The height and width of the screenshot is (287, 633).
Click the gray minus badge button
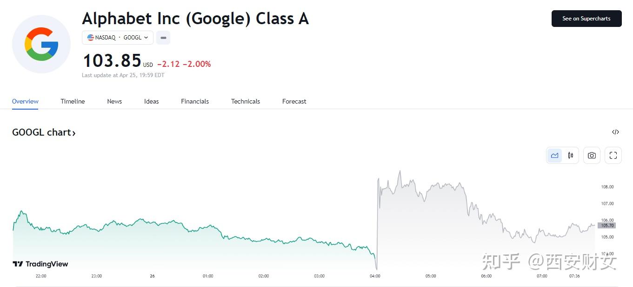pyautogui.click(x=163, y=38)
